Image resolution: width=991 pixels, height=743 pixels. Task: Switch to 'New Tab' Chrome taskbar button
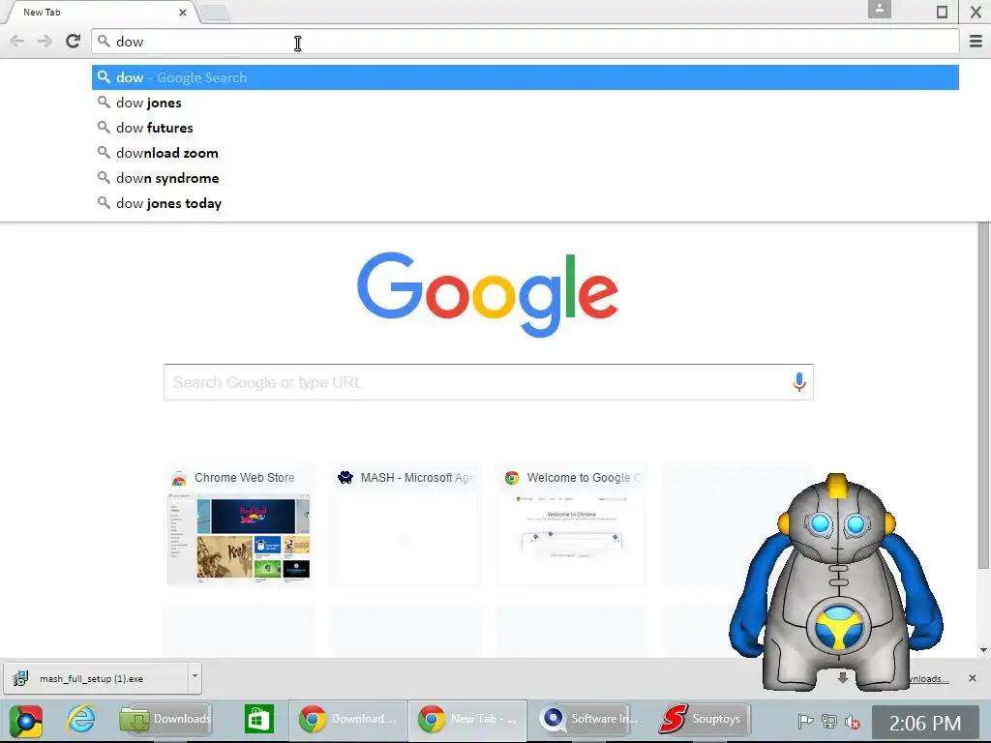(x=467, y=719)
